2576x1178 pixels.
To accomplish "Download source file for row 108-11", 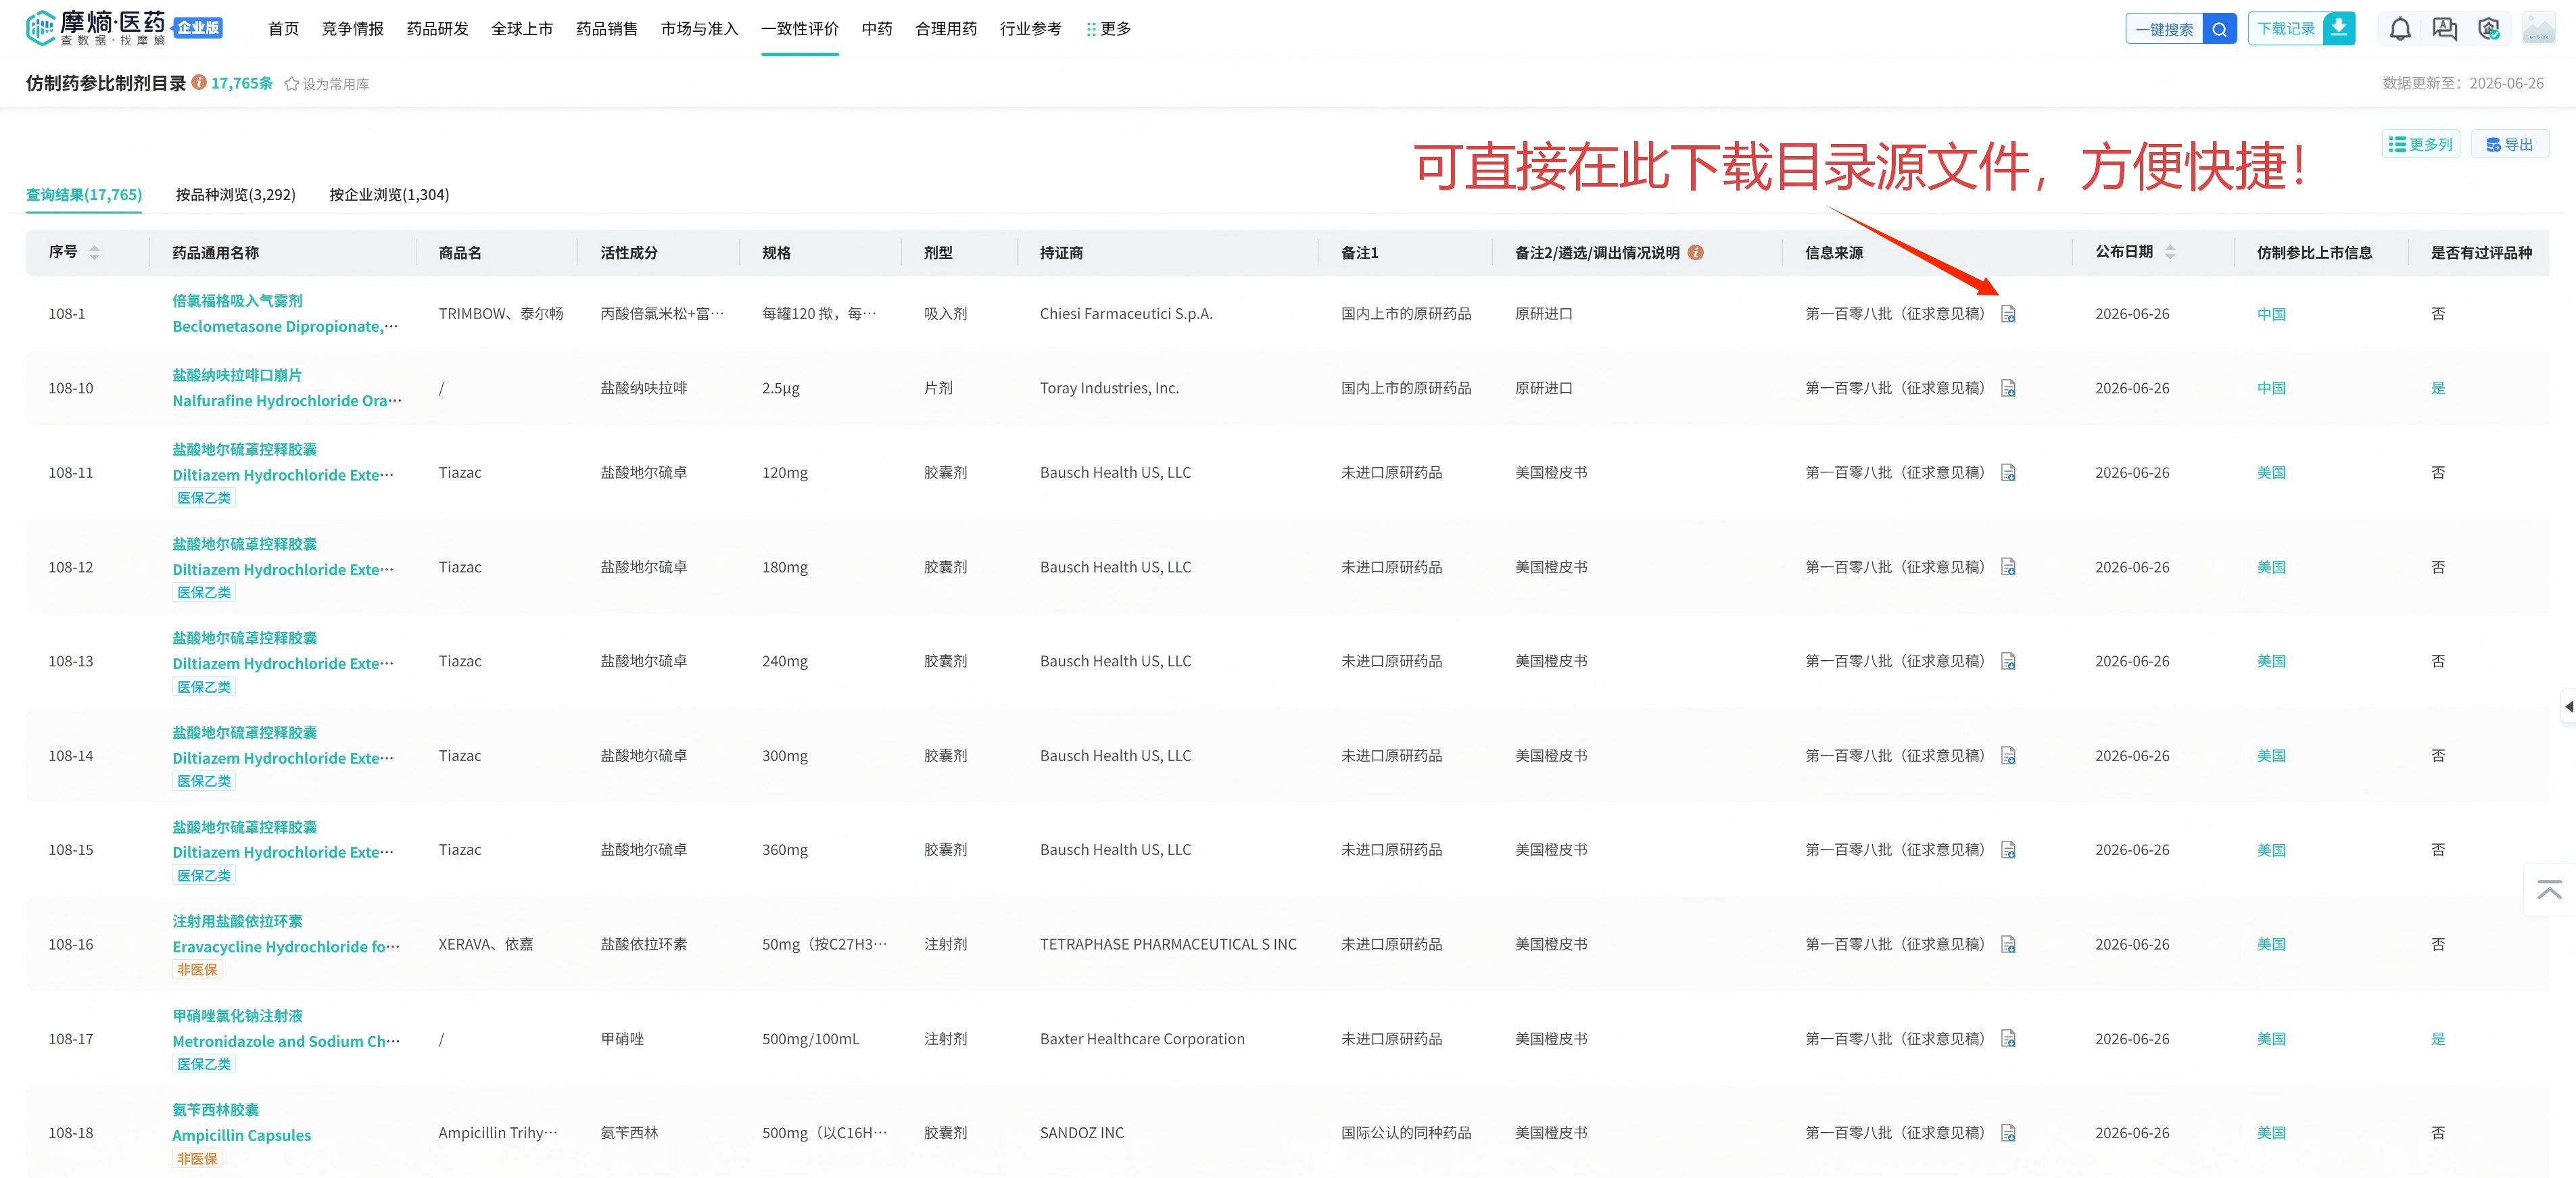I will [2008, 473].
